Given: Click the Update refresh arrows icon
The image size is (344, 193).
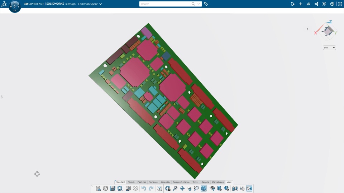Looking at the screenshot, I should (120, 188).
